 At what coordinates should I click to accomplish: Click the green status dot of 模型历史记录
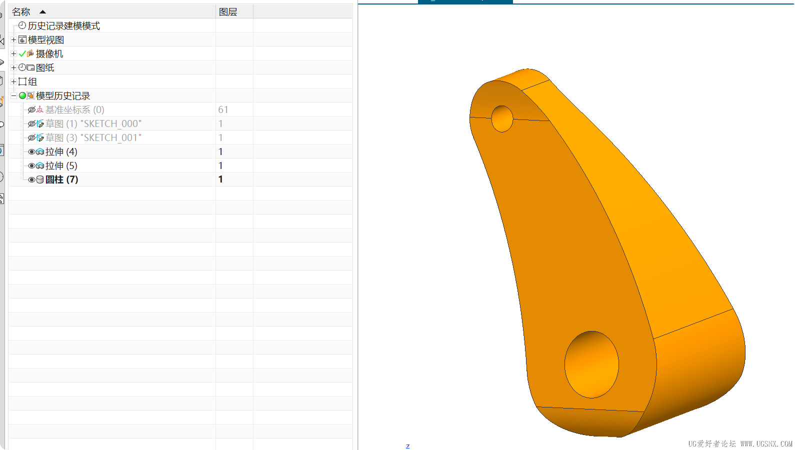pyautogui.click(x=22, y=95)
